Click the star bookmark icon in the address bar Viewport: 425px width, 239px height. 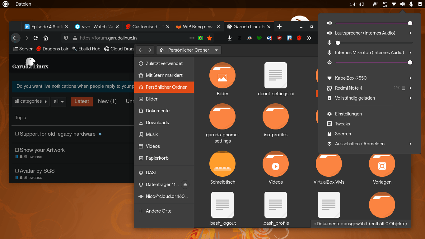click(x=209, y=38)
